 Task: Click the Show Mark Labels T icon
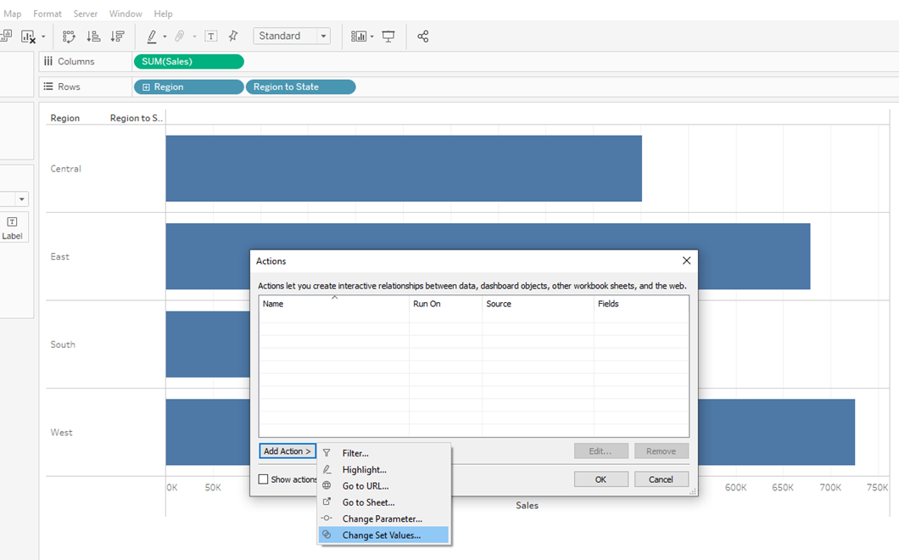211,36
